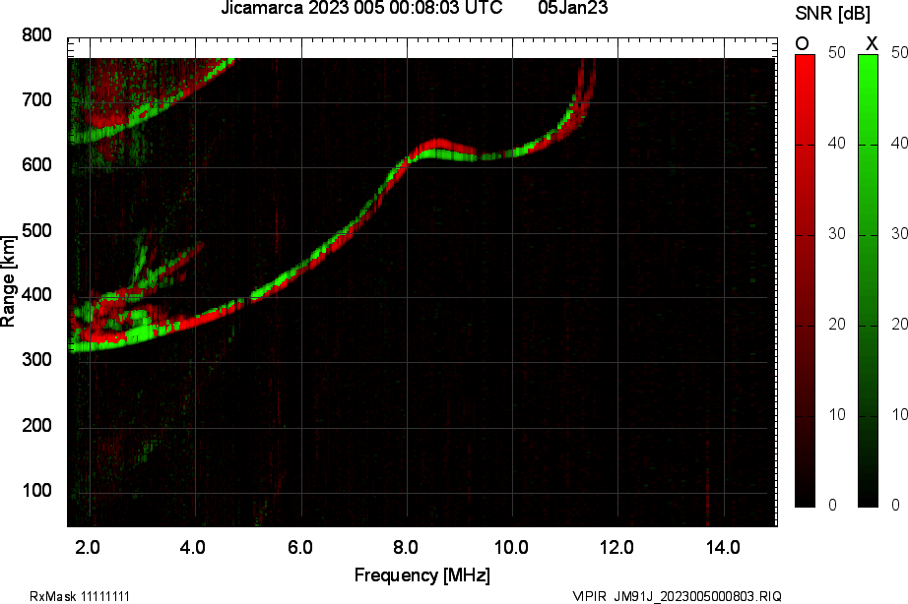Click the 2.0 frequency tick label
The width and height of the screenshot is (908, 604).
click(x=88, y=547)
